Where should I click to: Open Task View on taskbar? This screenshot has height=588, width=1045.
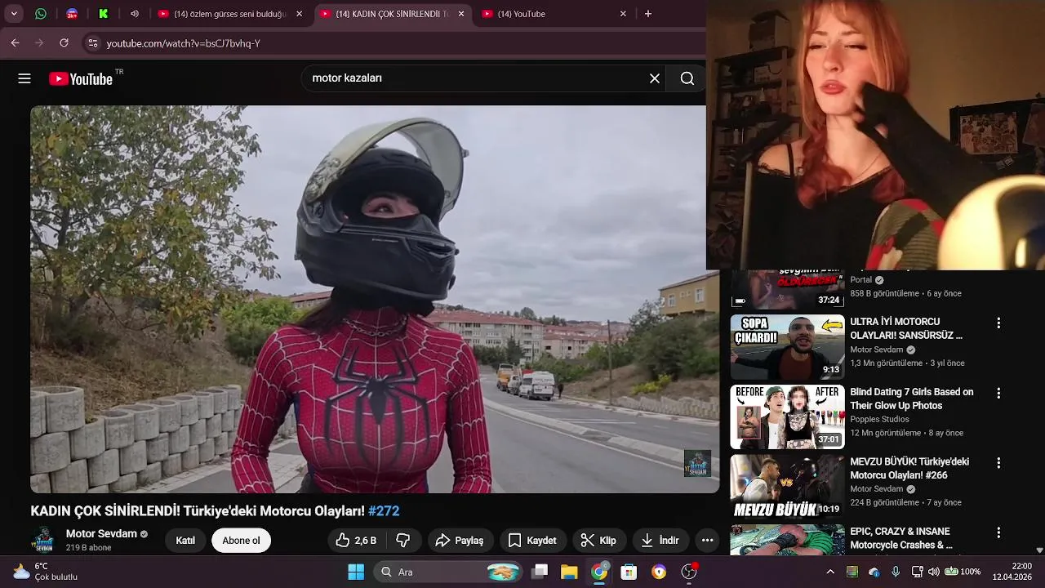(540, 572)
